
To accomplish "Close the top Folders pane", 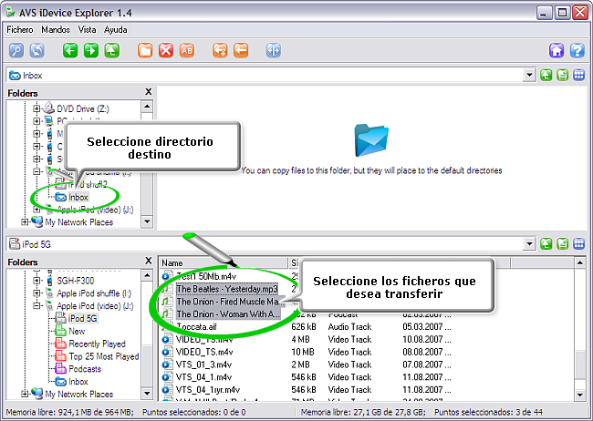I will (148, 92).
